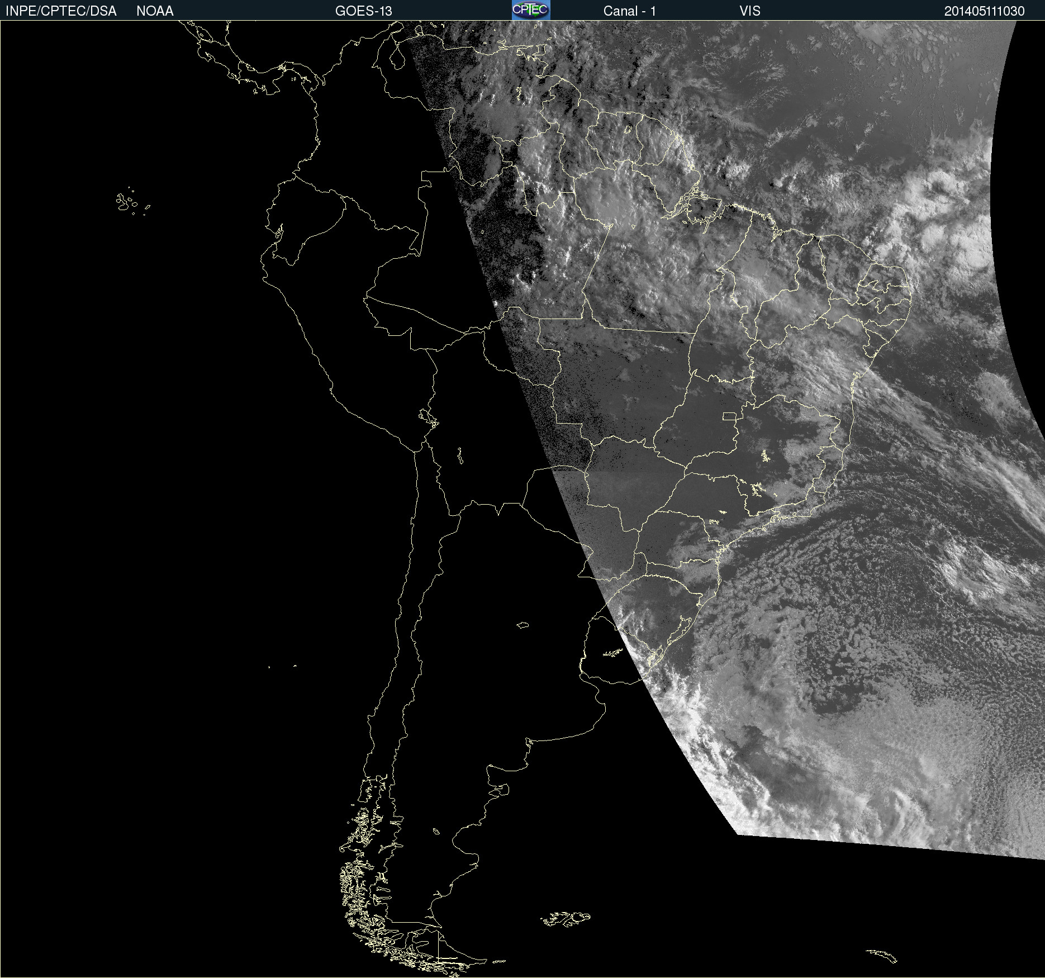The image size is (1045, 978).
Task: Click the VIS channel label
Action: [750, 11]
